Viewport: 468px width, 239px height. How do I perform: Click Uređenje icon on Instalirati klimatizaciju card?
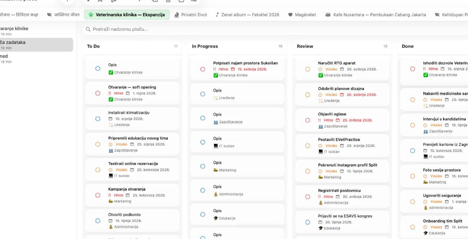(x=111, y=125)
